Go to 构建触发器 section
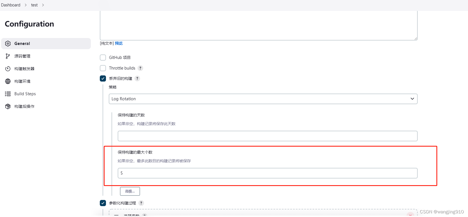Screen dimensions: 468x217 46,69
